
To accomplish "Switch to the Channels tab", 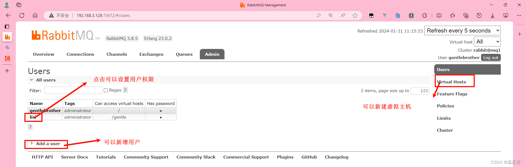I will pos(117,54).
